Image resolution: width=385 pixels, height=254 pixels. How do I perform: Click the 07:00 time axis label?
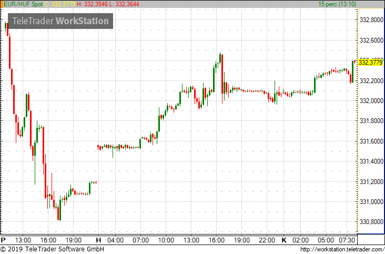tap(140, 240)
